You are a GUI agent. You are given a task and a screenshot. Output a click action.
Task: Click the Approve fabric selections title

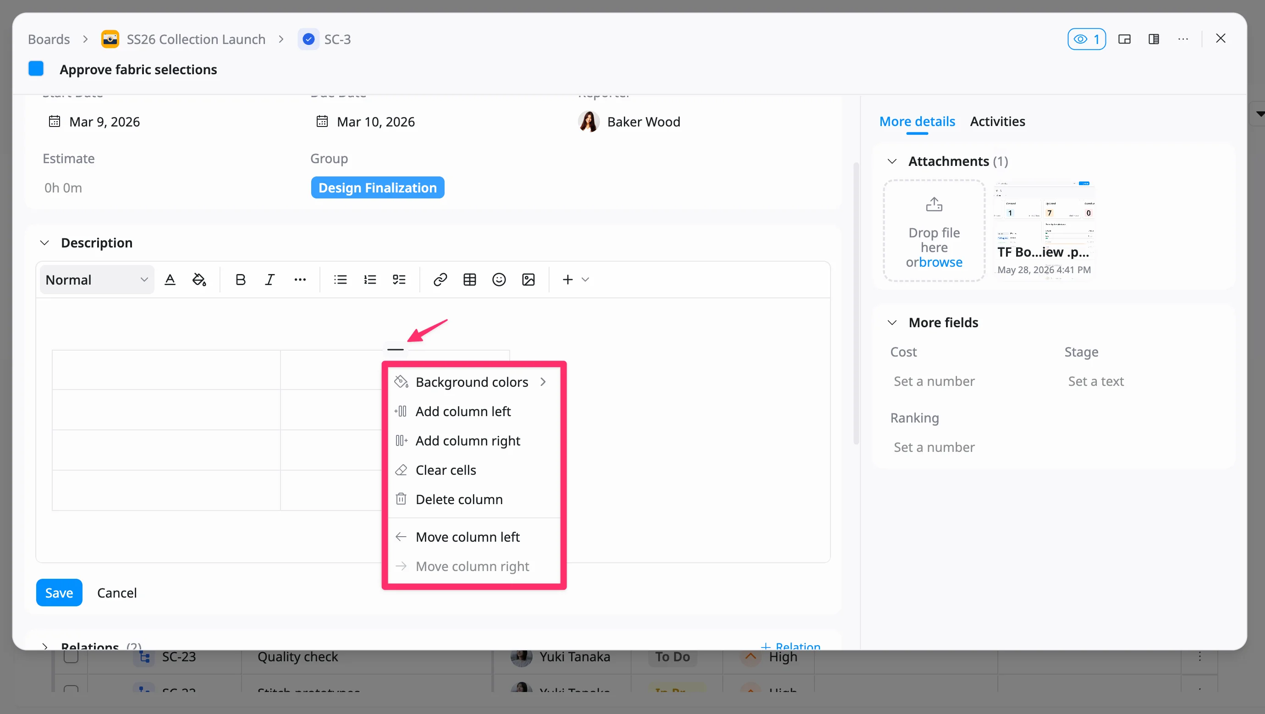pos(138,69)
